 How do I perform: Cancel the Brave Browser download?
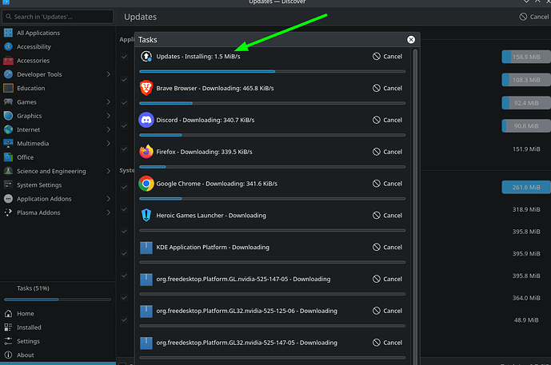pos(387,88)
